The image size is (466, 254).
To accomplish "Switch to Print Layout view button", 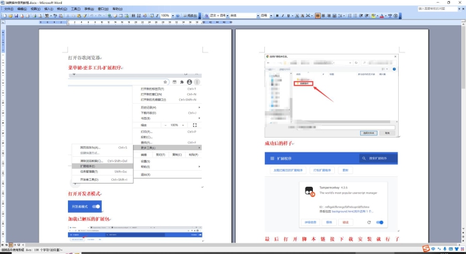I will coord(11,245).
